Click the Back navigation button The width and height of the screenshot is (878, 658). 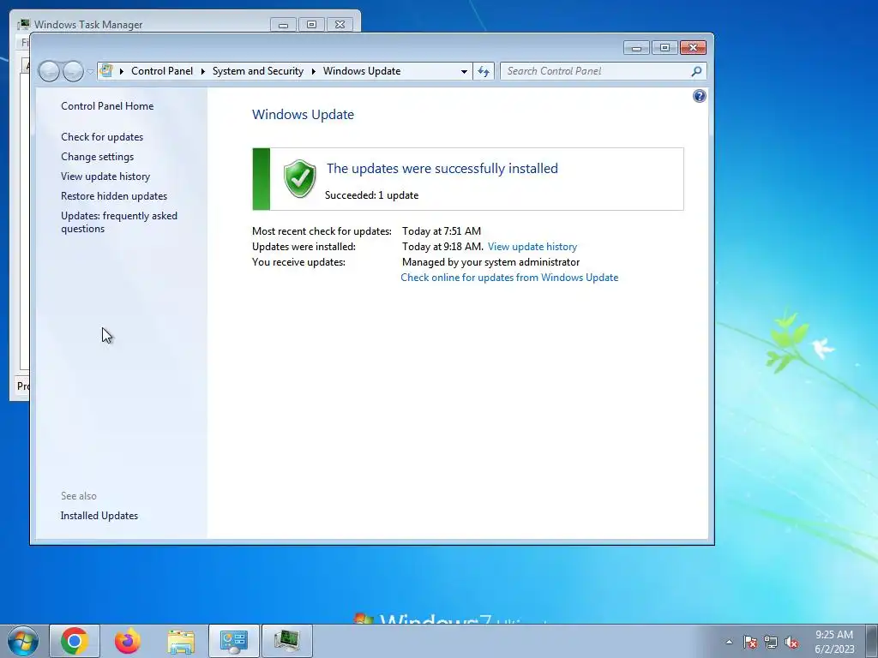tap(49, 71)
